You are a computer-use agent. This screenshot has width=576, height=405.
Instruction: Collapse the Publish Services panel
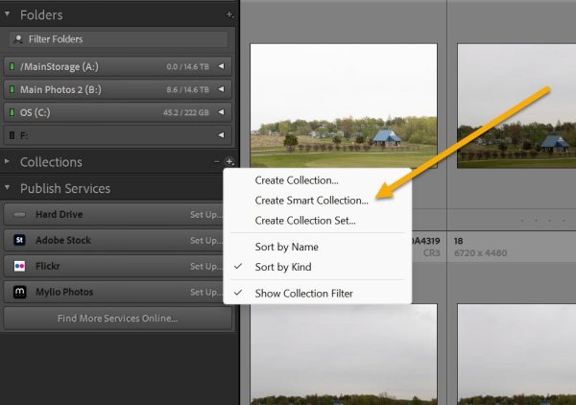pyautogui.click(x=8, y=188)
